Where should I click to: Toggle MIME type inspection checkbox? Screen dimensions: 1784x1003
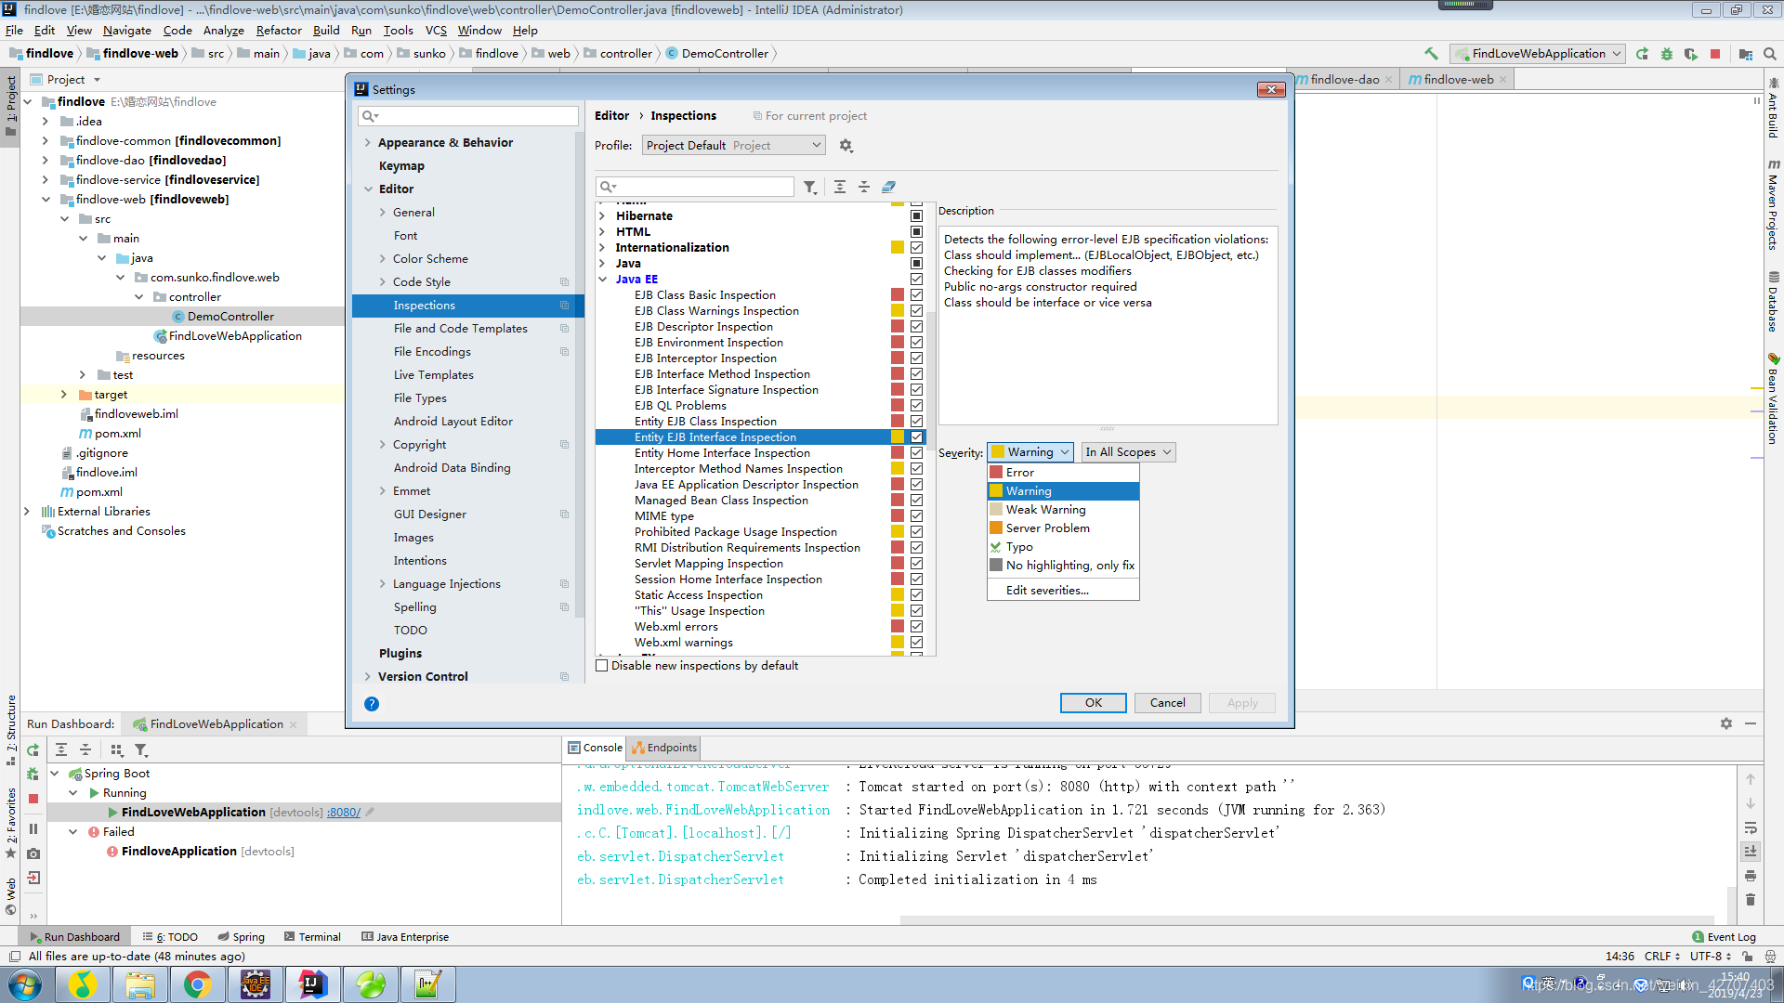[x=916, y=516]
